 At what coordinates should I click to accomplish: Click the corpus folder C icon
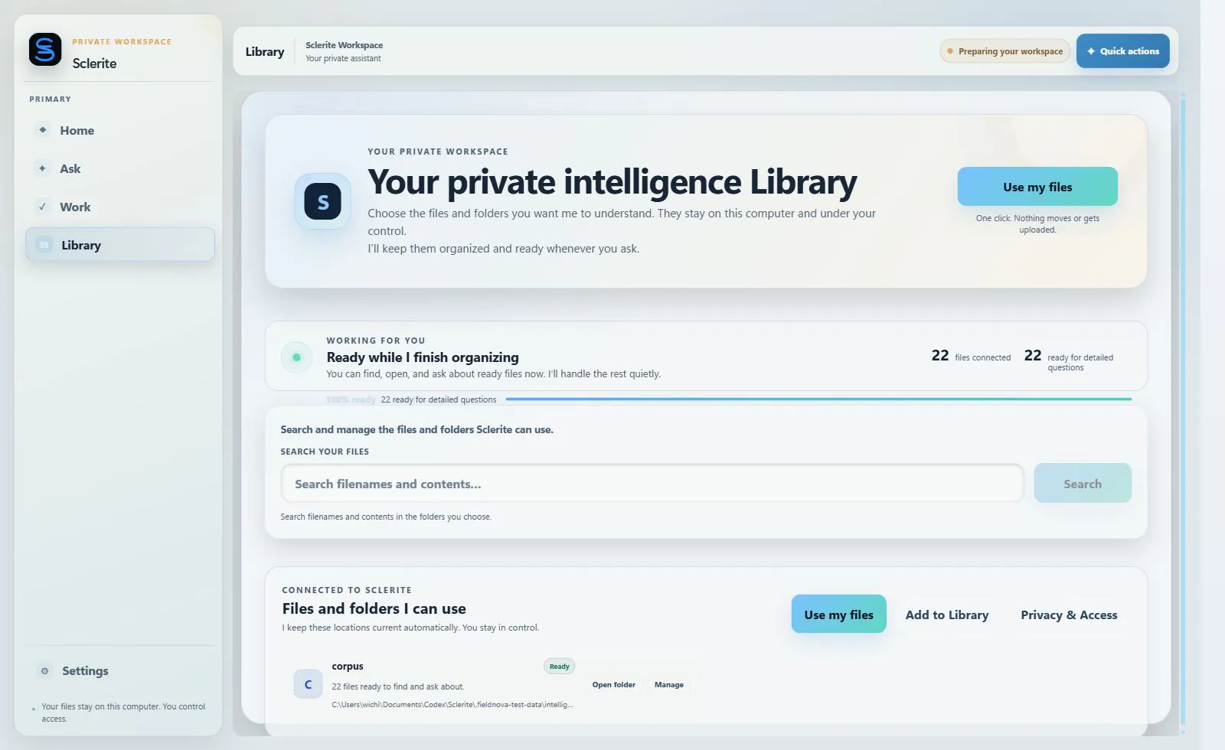pyautogui.click(x=308, y=684)
